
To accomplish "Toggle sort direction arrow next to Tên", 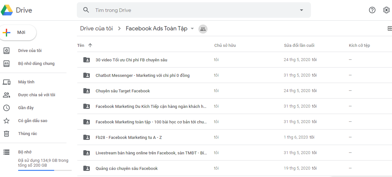I will (x=90, y=45).
